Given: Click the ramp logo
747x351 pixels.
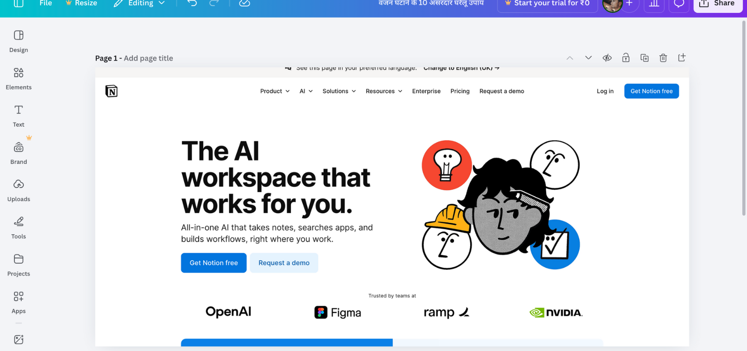Looking at the screenshot, I should pyautogui.click(x=446, y=312).
